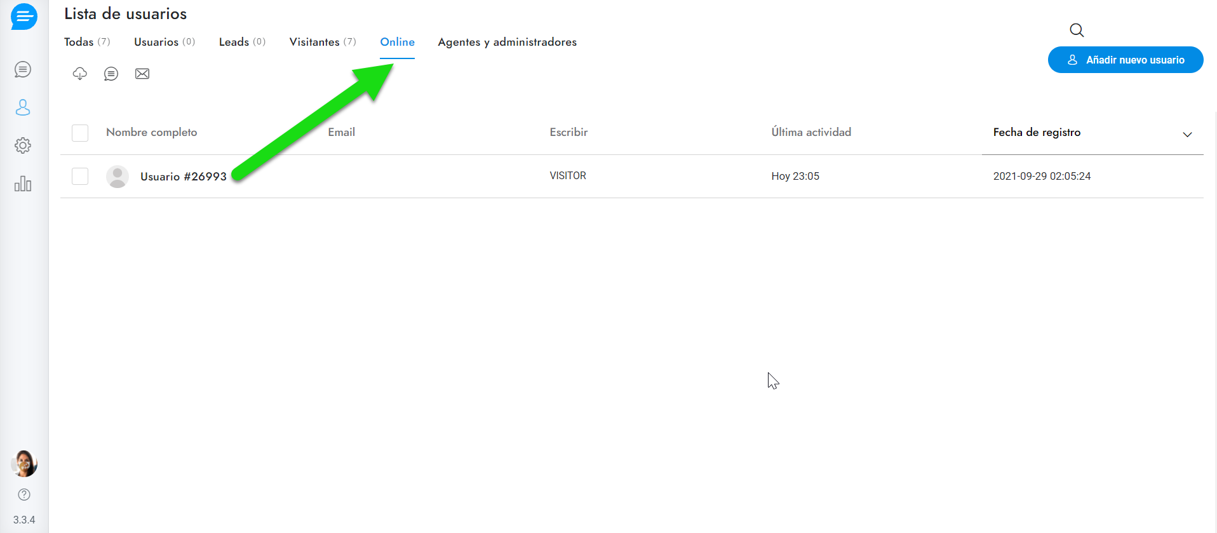Click the send email envelope icon
Screen dimensions: 1217x533
[142, 74]
